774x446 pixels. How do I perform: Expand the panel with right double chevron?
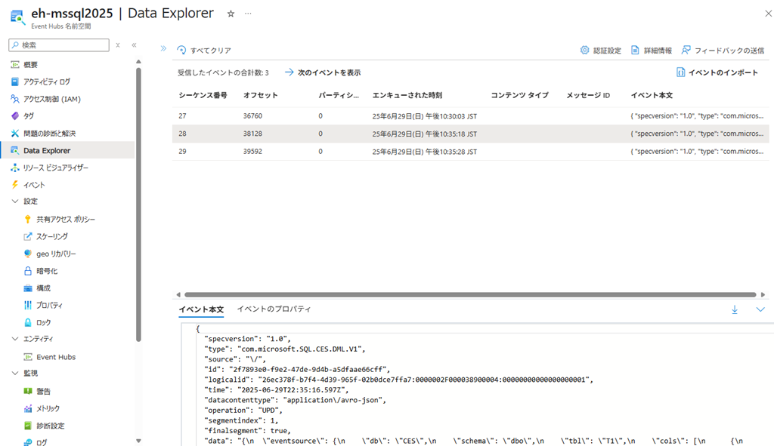tap(163, 48)
